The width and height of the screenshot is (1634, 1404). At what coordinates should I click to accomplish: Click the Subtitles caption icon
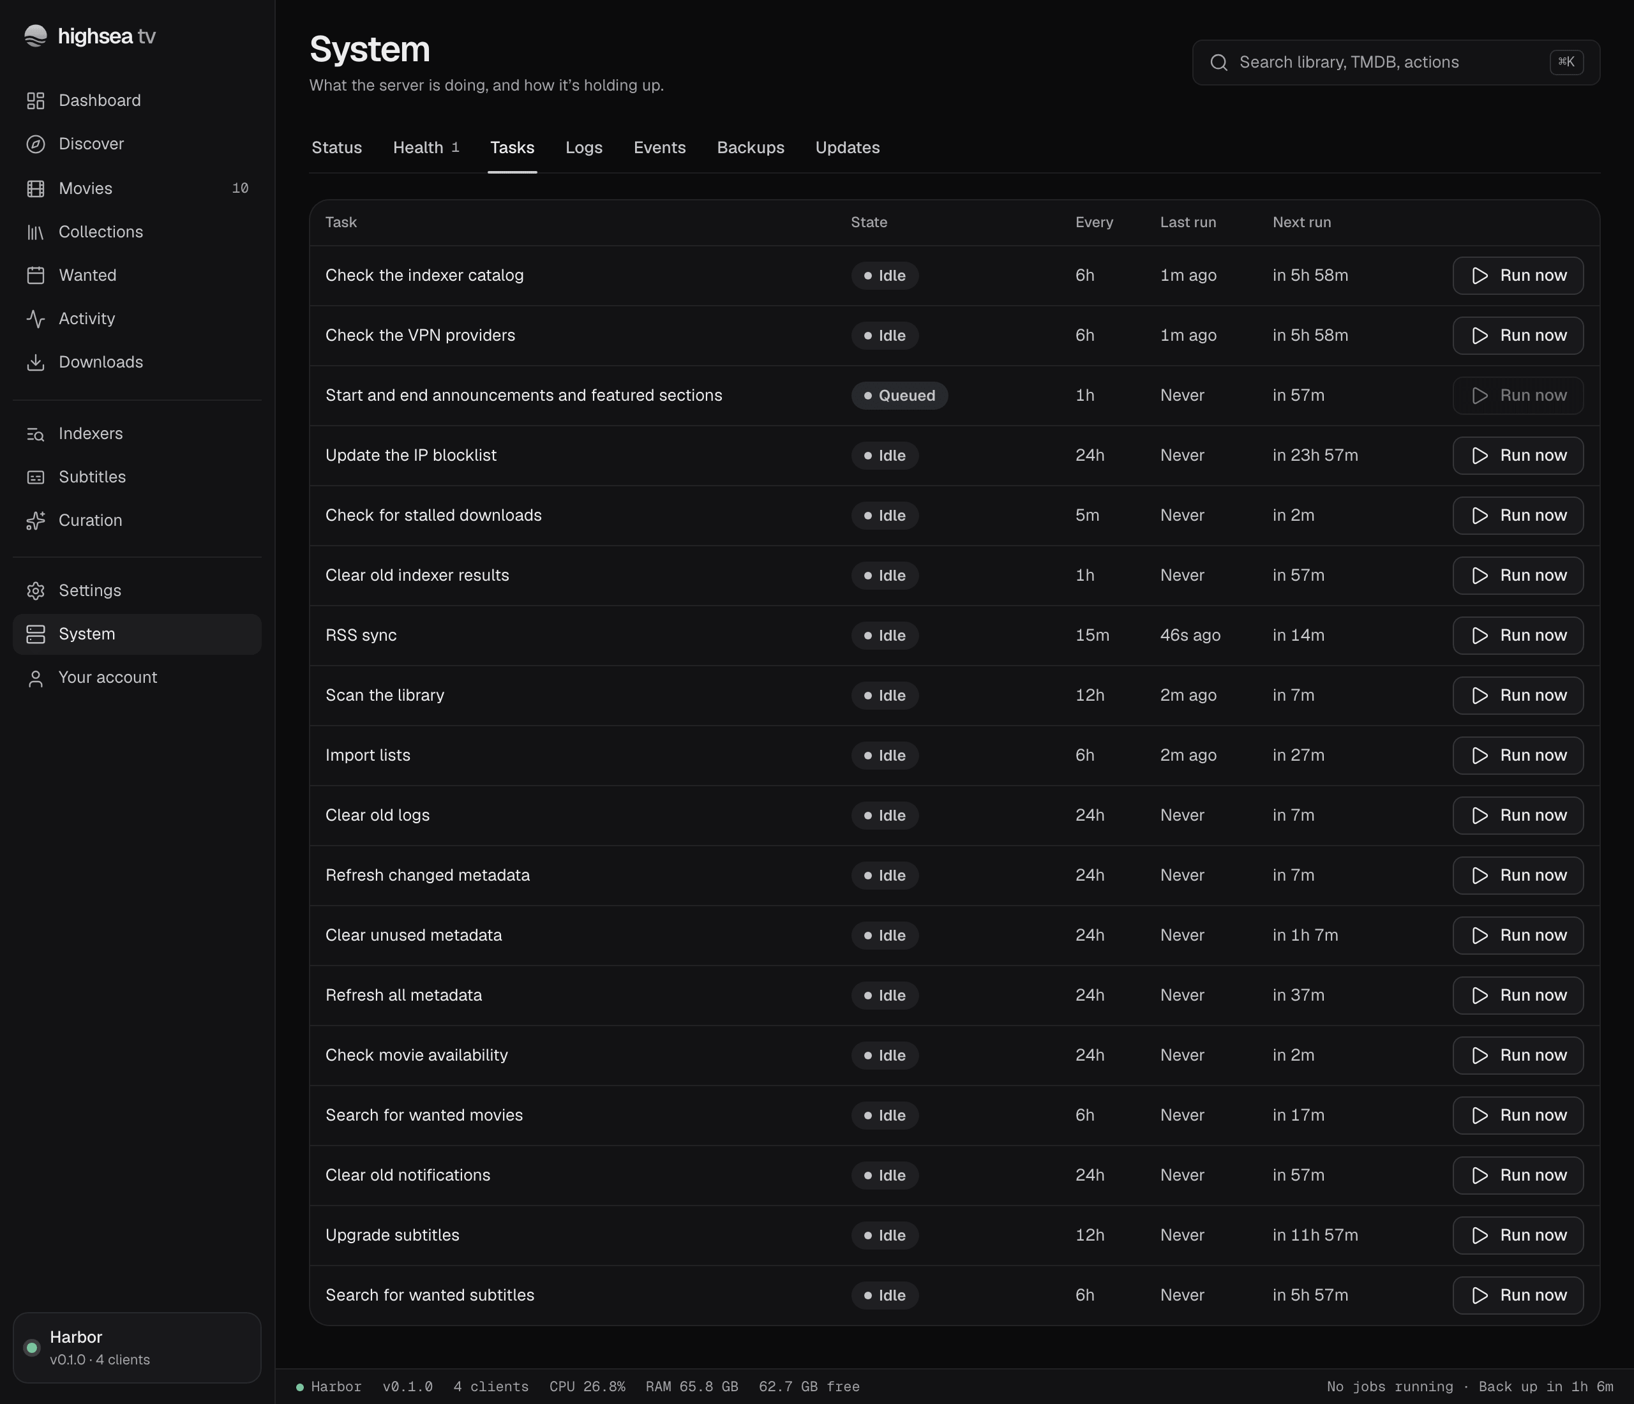[36, 477]
